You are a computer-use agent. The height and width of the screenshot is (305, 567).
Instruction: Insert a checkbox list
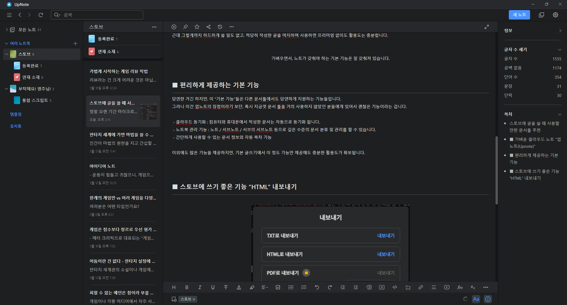(278, 287)
